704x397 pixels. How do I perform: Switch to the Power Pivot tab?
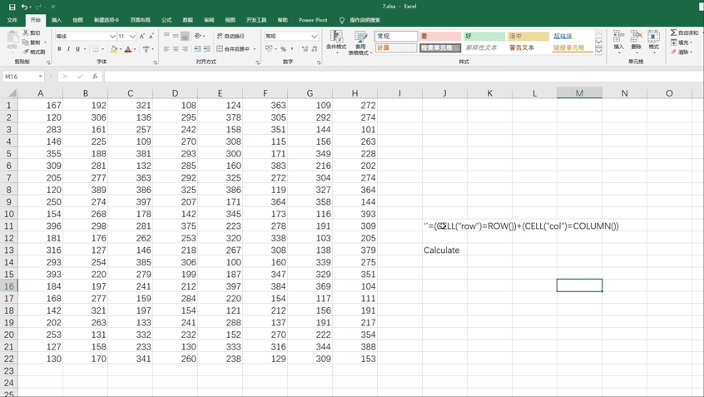pyautogui.click(x=313, y=20)
